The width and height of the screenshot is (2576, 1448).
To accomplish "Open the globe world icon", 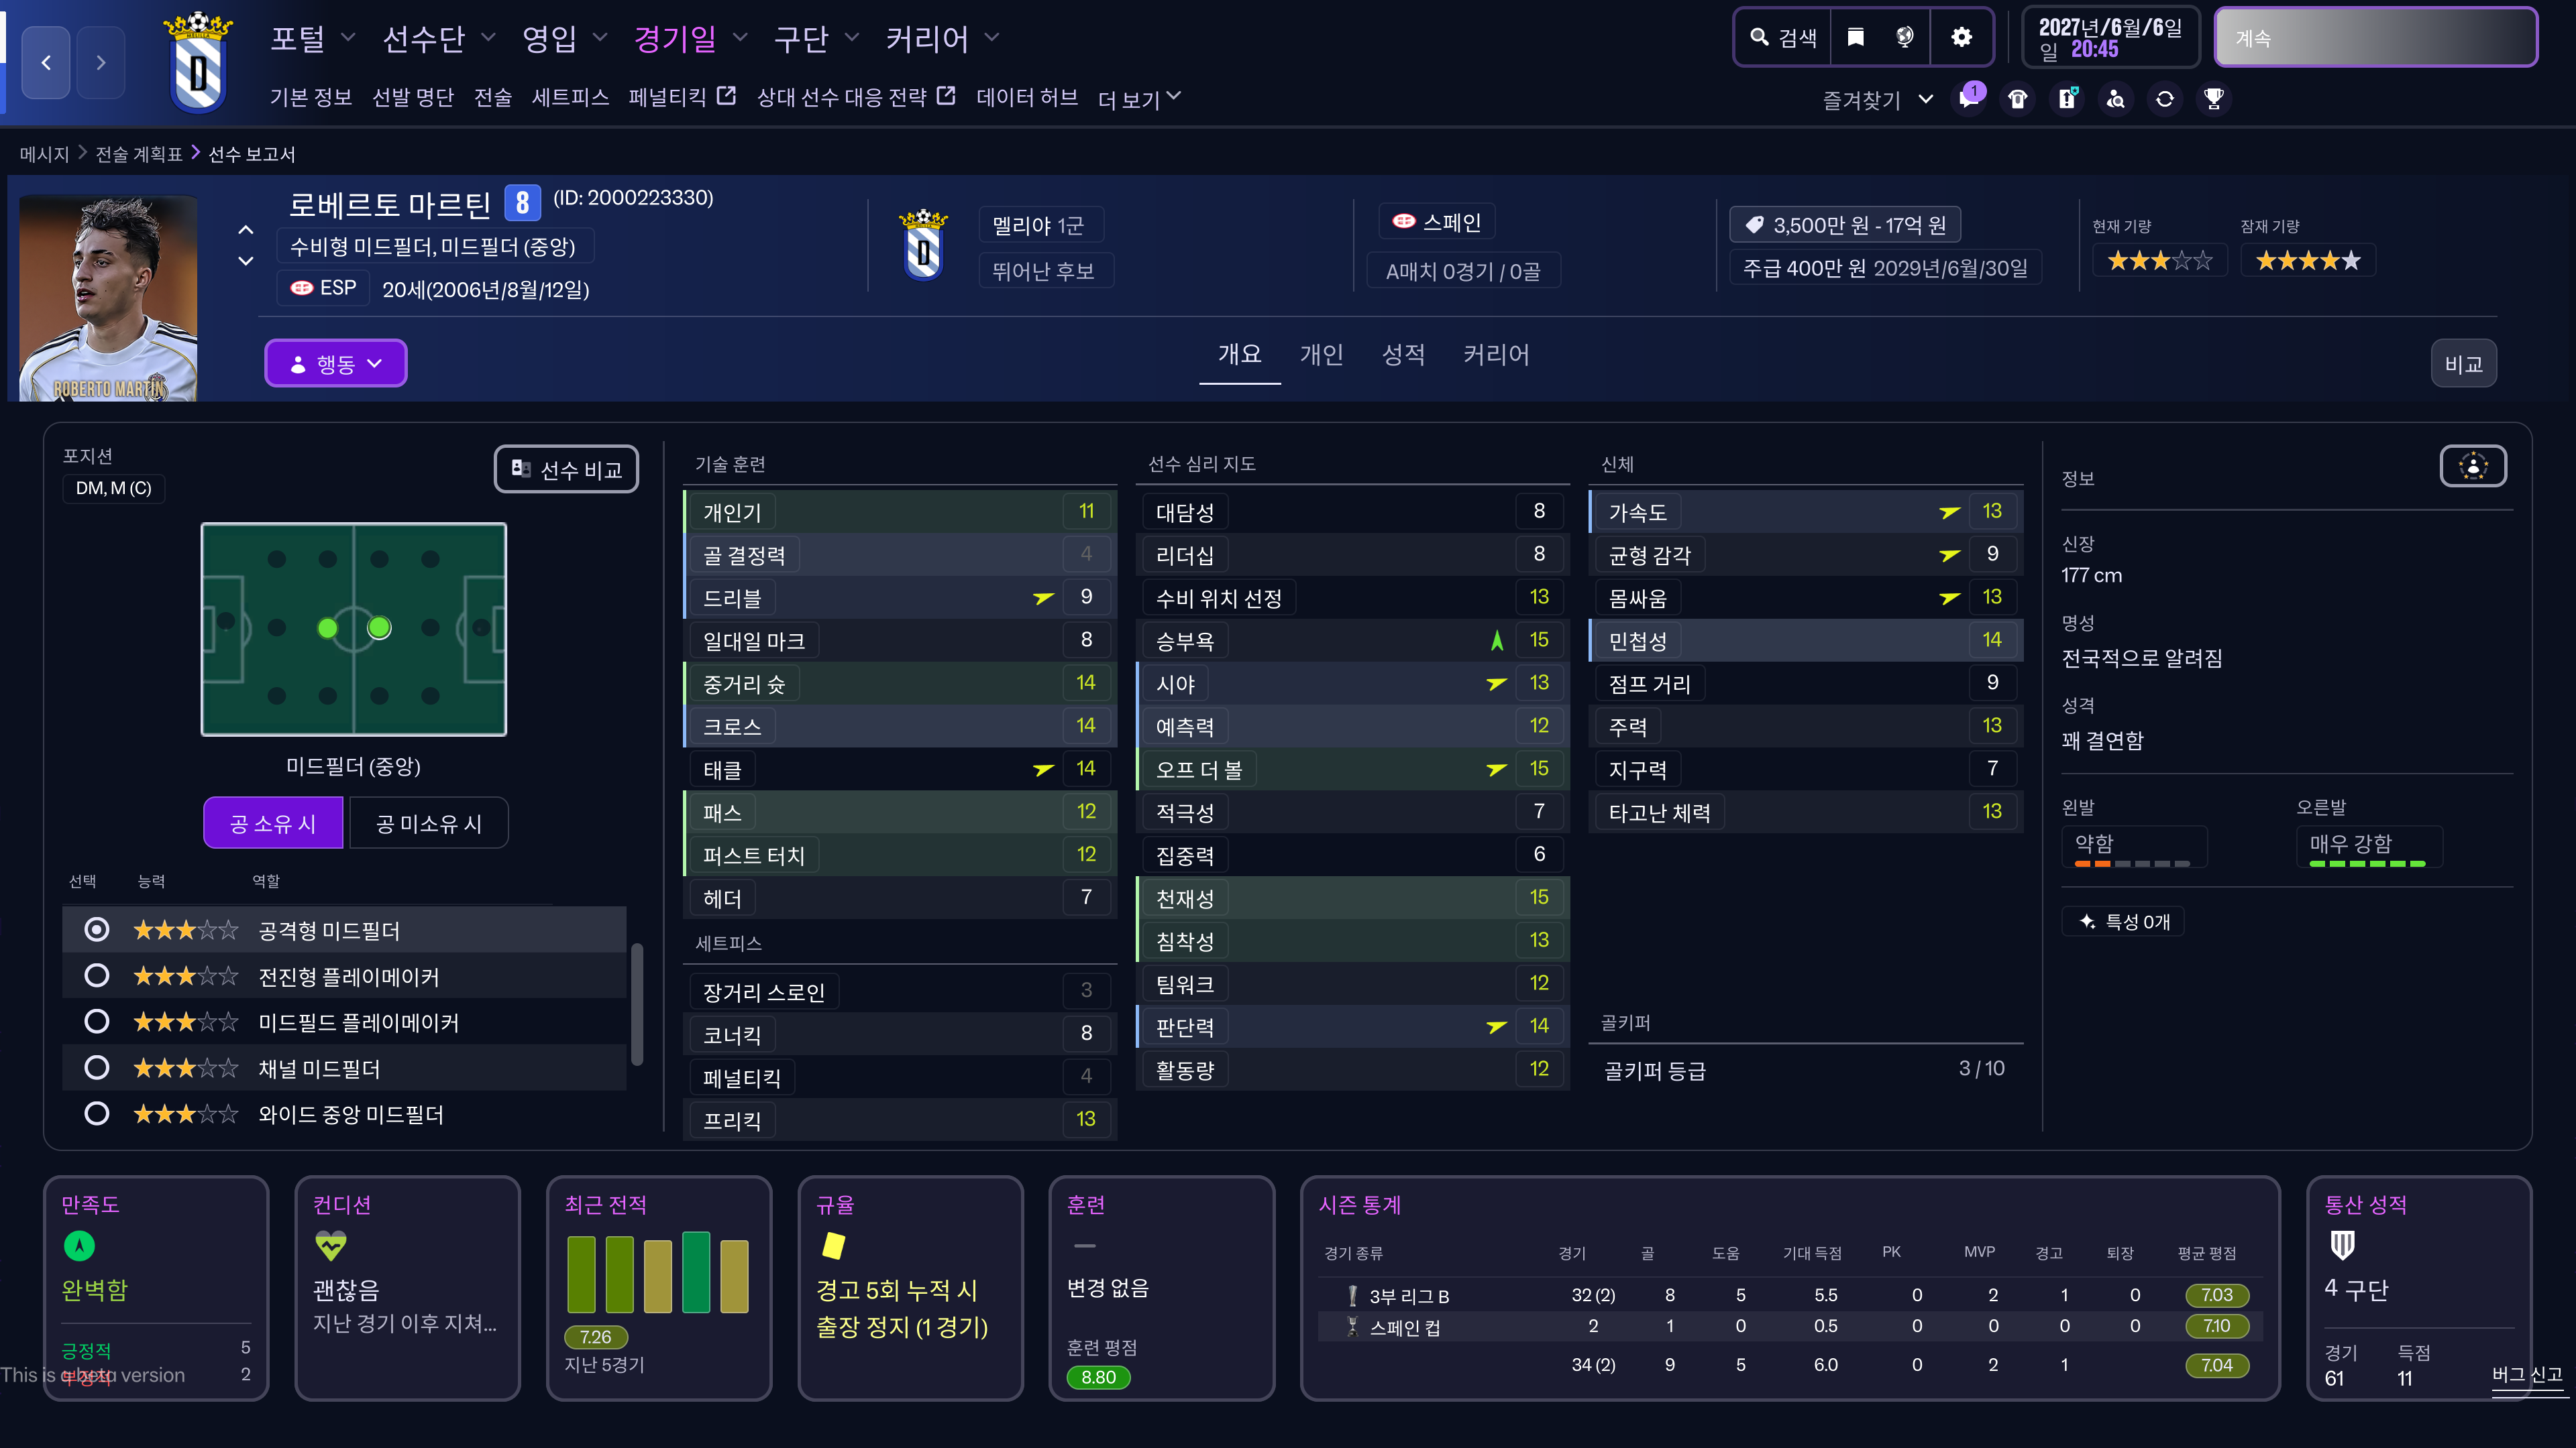I will click(x=1904, y=37).
